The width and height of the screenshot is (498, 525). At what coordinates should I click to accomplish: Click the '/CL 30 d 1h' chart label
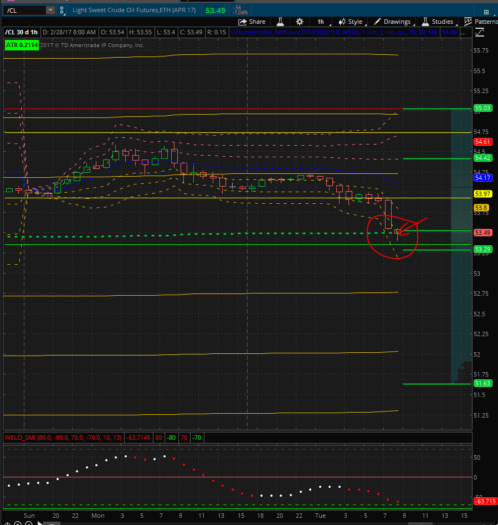pos(22,33)
